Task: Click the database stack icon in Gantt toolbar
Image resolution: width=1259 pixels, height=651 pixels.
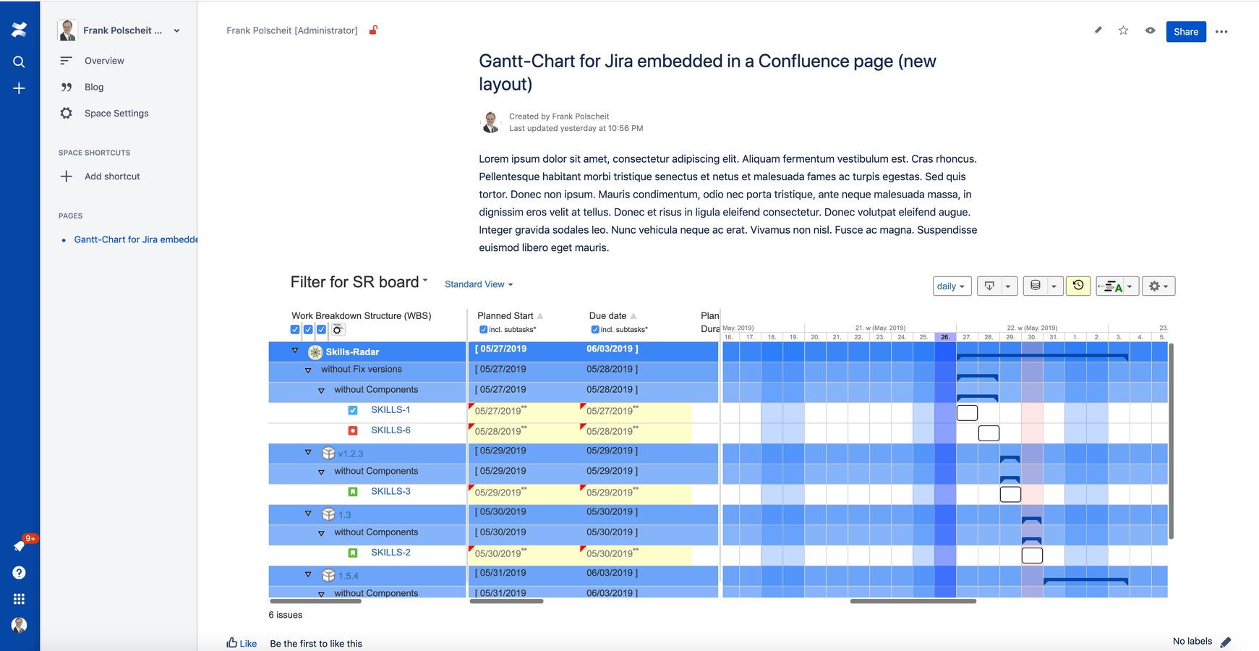Action: [1036, 286]
